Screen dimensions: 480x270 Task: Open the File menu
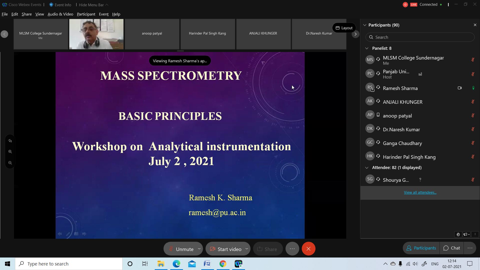coord(4,14)
